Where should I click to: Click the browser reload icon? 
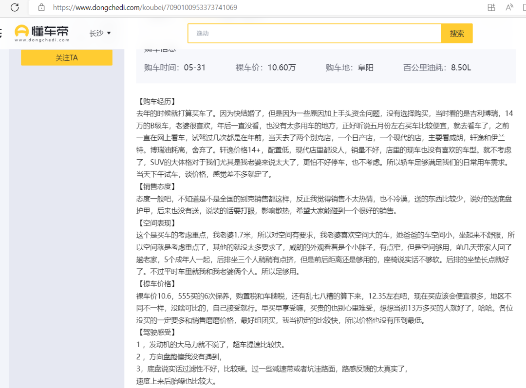(x=15, y=7)
